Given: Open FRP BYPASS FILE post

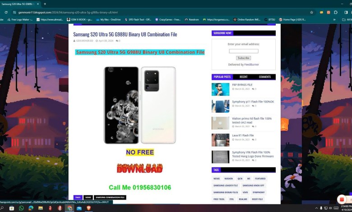Looking at the screenshot, I should (x=242, y=85).
